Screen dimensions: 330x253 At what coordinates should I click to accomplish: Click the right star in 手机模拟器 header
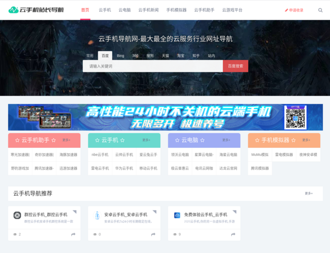tap(293, 140)
